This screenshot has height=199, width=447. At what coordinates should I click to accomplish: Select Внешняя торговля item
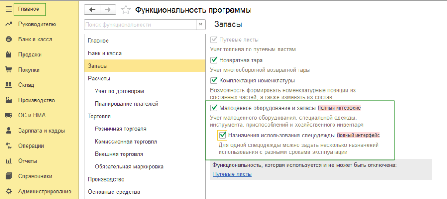(x=145, y=154)
